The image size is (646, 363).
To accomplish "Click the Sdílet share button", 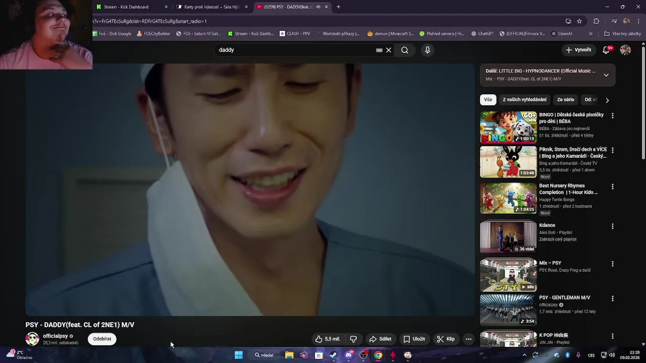I will pyautogui.click(x=380, y=339).
